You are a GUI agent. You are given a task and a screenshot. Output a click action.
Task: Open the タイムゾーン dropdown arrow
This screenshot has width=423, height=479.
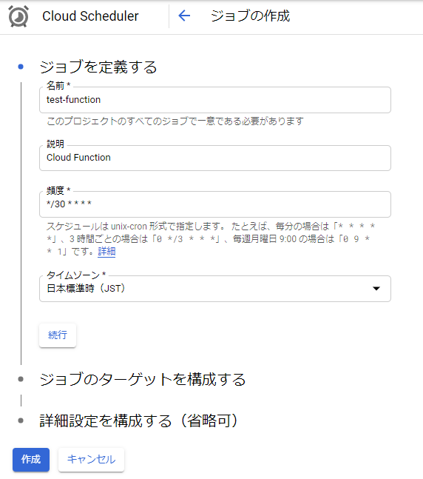(376, 289)
